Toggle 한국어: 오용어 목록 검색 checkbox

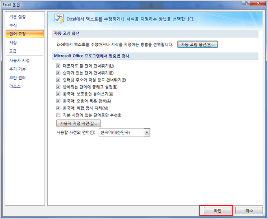(x=58, y=101)
